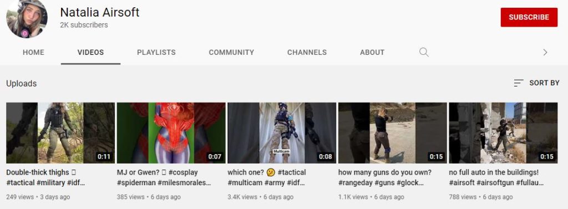Click the 0:11 duration badge
The height and width of the screenshot is (209, 568).
coord(104,156)
